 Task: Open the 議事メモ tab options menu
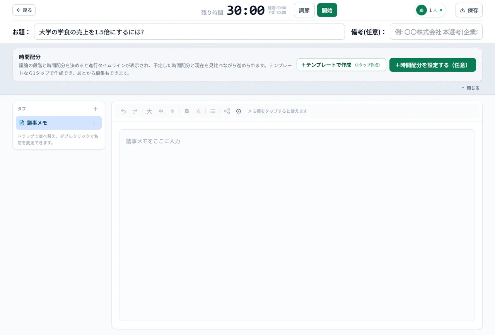coord(94,123)
